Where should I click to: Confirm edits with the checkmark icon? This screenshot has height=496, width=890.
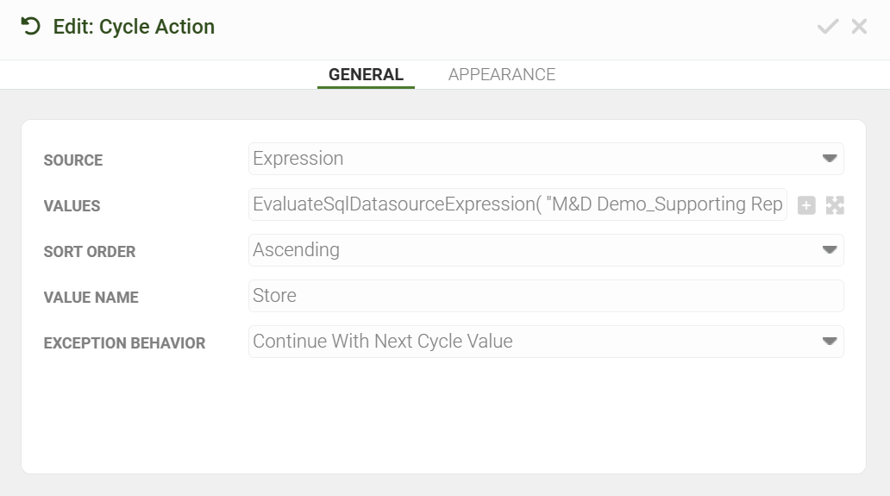click(x=828, y=27)
